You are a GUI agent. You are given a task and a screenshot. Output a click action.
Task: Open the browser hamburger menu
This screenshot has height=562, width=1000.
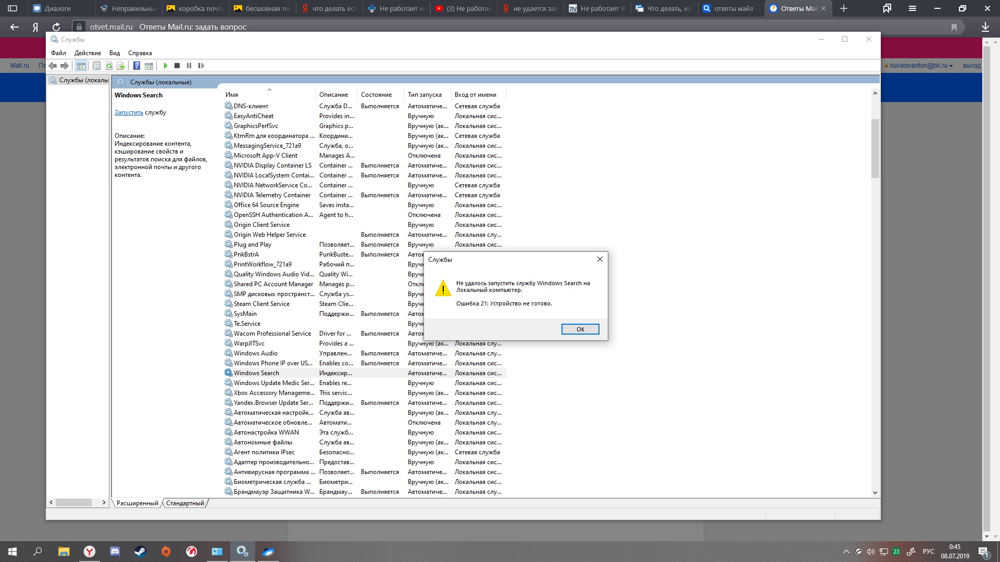[913, 8]
